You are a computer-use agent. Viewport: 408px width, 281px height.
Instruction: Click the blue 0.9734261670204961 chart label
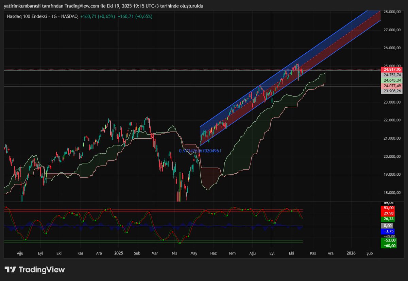click(200, 151)
